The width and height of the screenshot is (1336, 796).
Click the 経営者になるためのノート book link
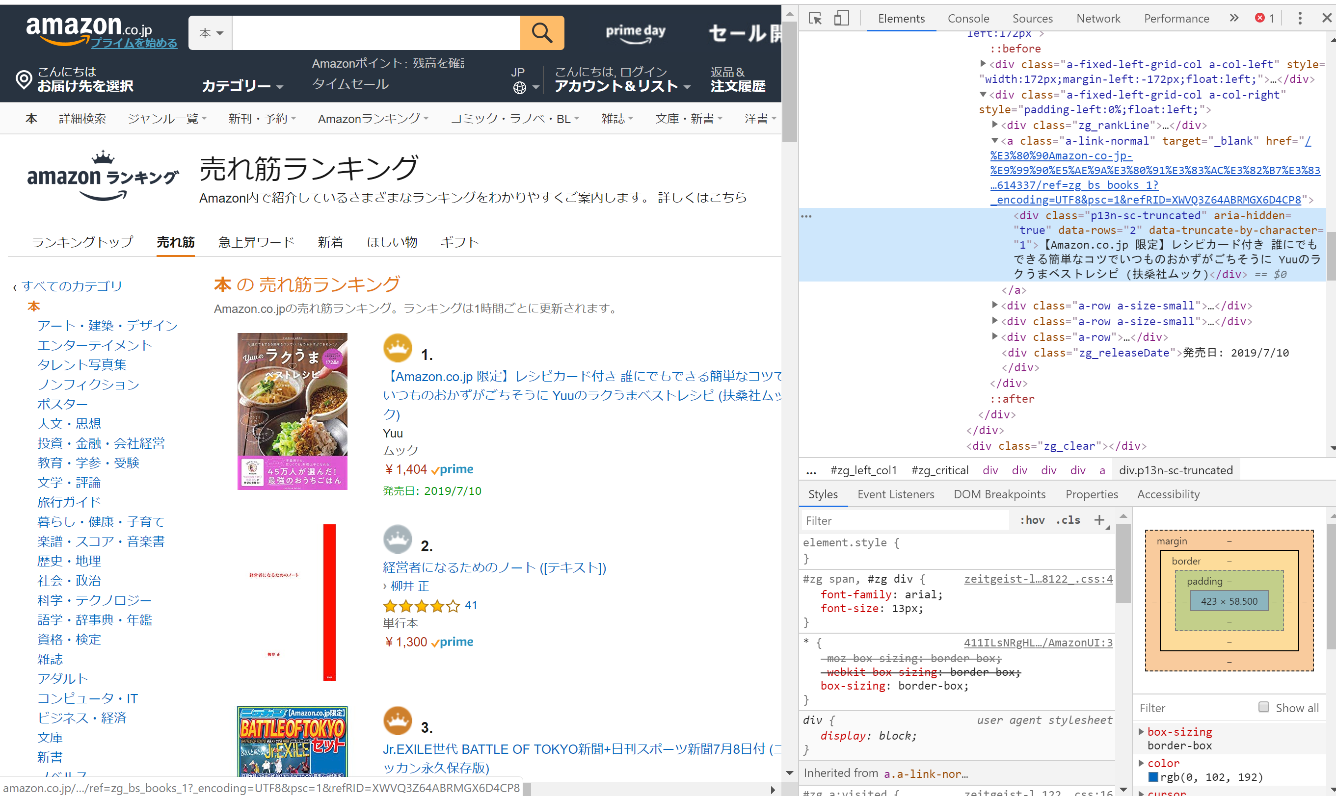(x=494, y=567)
